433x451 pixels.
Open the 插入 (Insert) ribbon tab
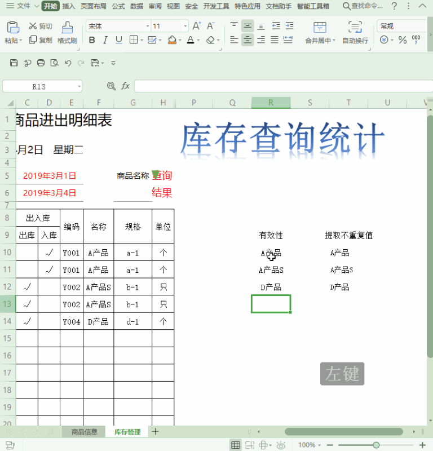click(69, 6)
